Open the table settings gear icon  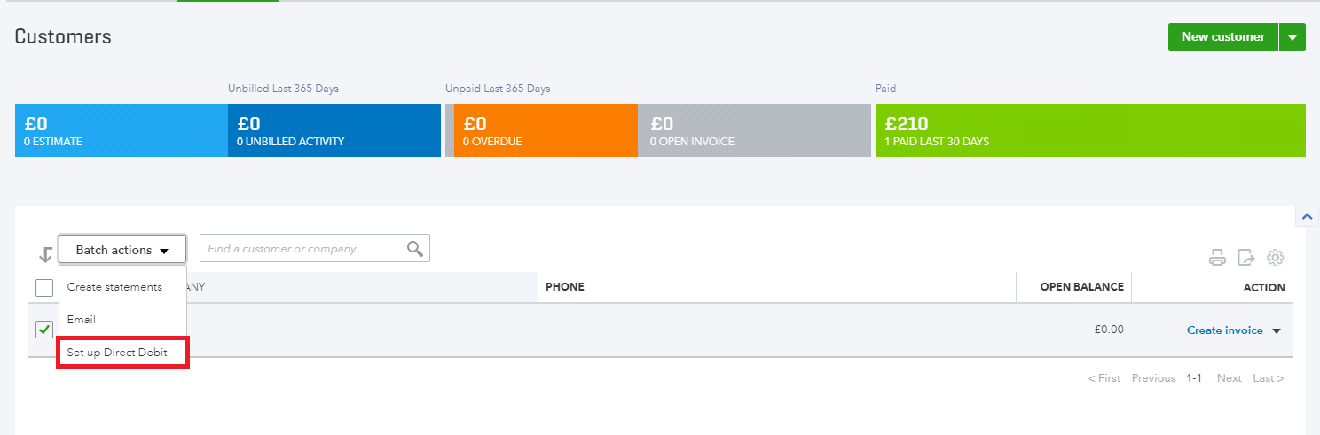tap(1276, 258)
